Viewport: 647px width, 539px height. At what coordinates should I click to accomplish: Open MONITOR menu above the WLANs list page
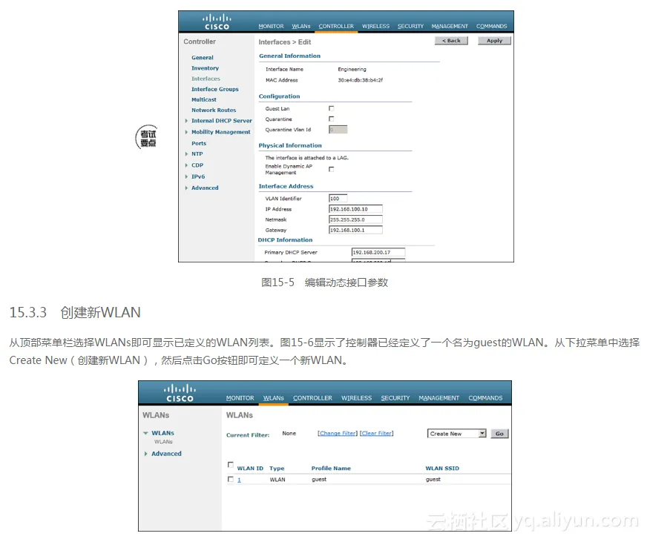click(240, 398)
